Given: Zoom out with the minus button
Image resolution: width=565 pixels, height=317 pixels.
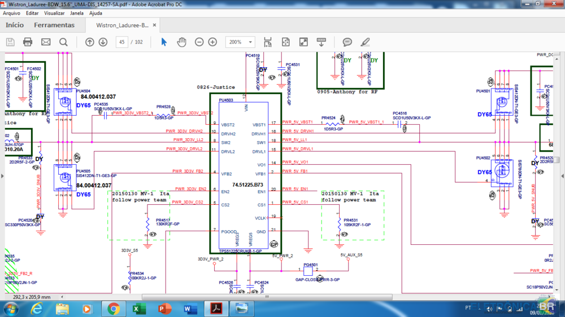Looking at the screenshot, I should click(x=199, y=42).
